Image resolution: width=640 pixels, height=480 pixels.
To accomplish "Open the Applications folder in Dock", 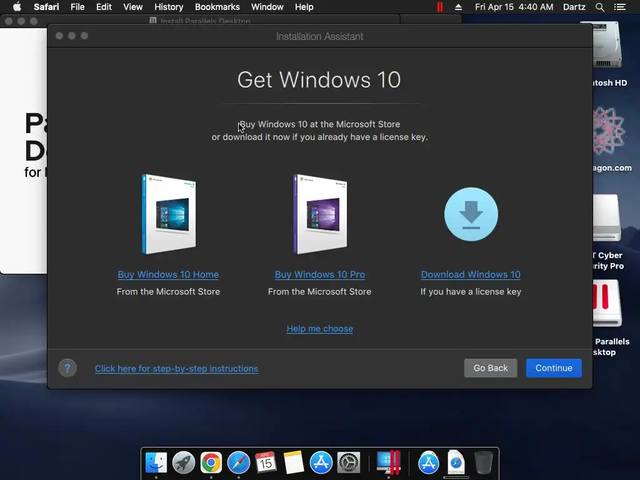I will pos(428,462).
